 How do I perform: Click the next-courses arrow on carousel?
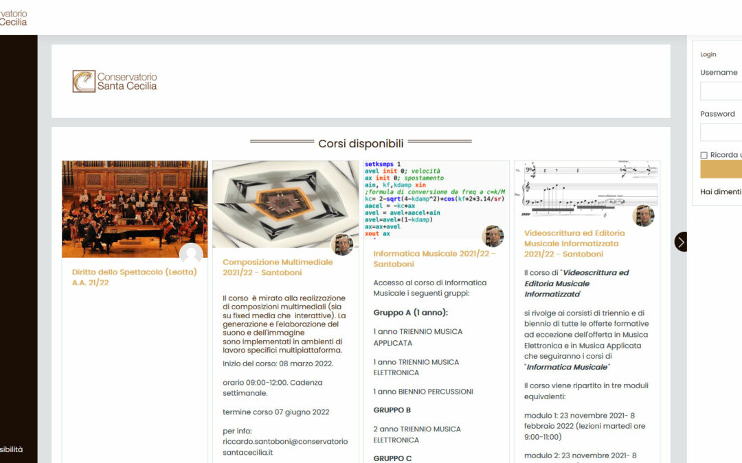(680, 241)
